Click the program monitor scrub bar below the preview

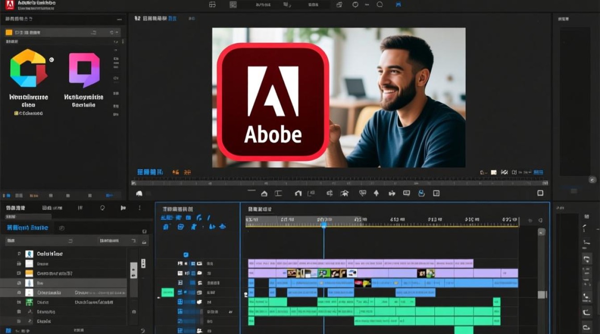pyautogui.click(x=339, y=183)
